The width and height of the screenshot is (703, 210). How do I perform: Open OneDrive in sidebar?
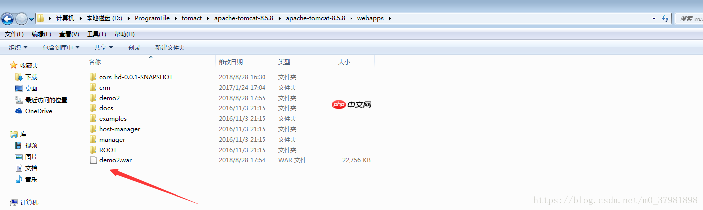[39, 111]
